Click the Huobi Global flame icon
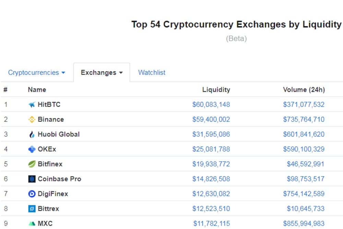The width and height of the screenshot is (343, 229). (32, 135)
